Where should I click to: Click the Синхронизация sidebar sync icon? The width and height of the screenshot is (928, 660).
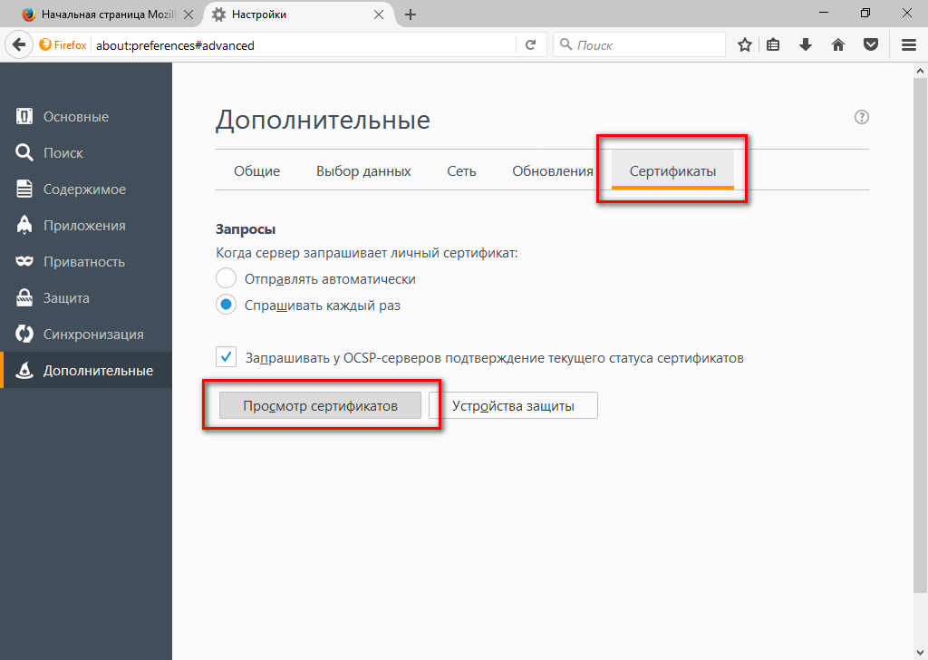click(24, 334)
